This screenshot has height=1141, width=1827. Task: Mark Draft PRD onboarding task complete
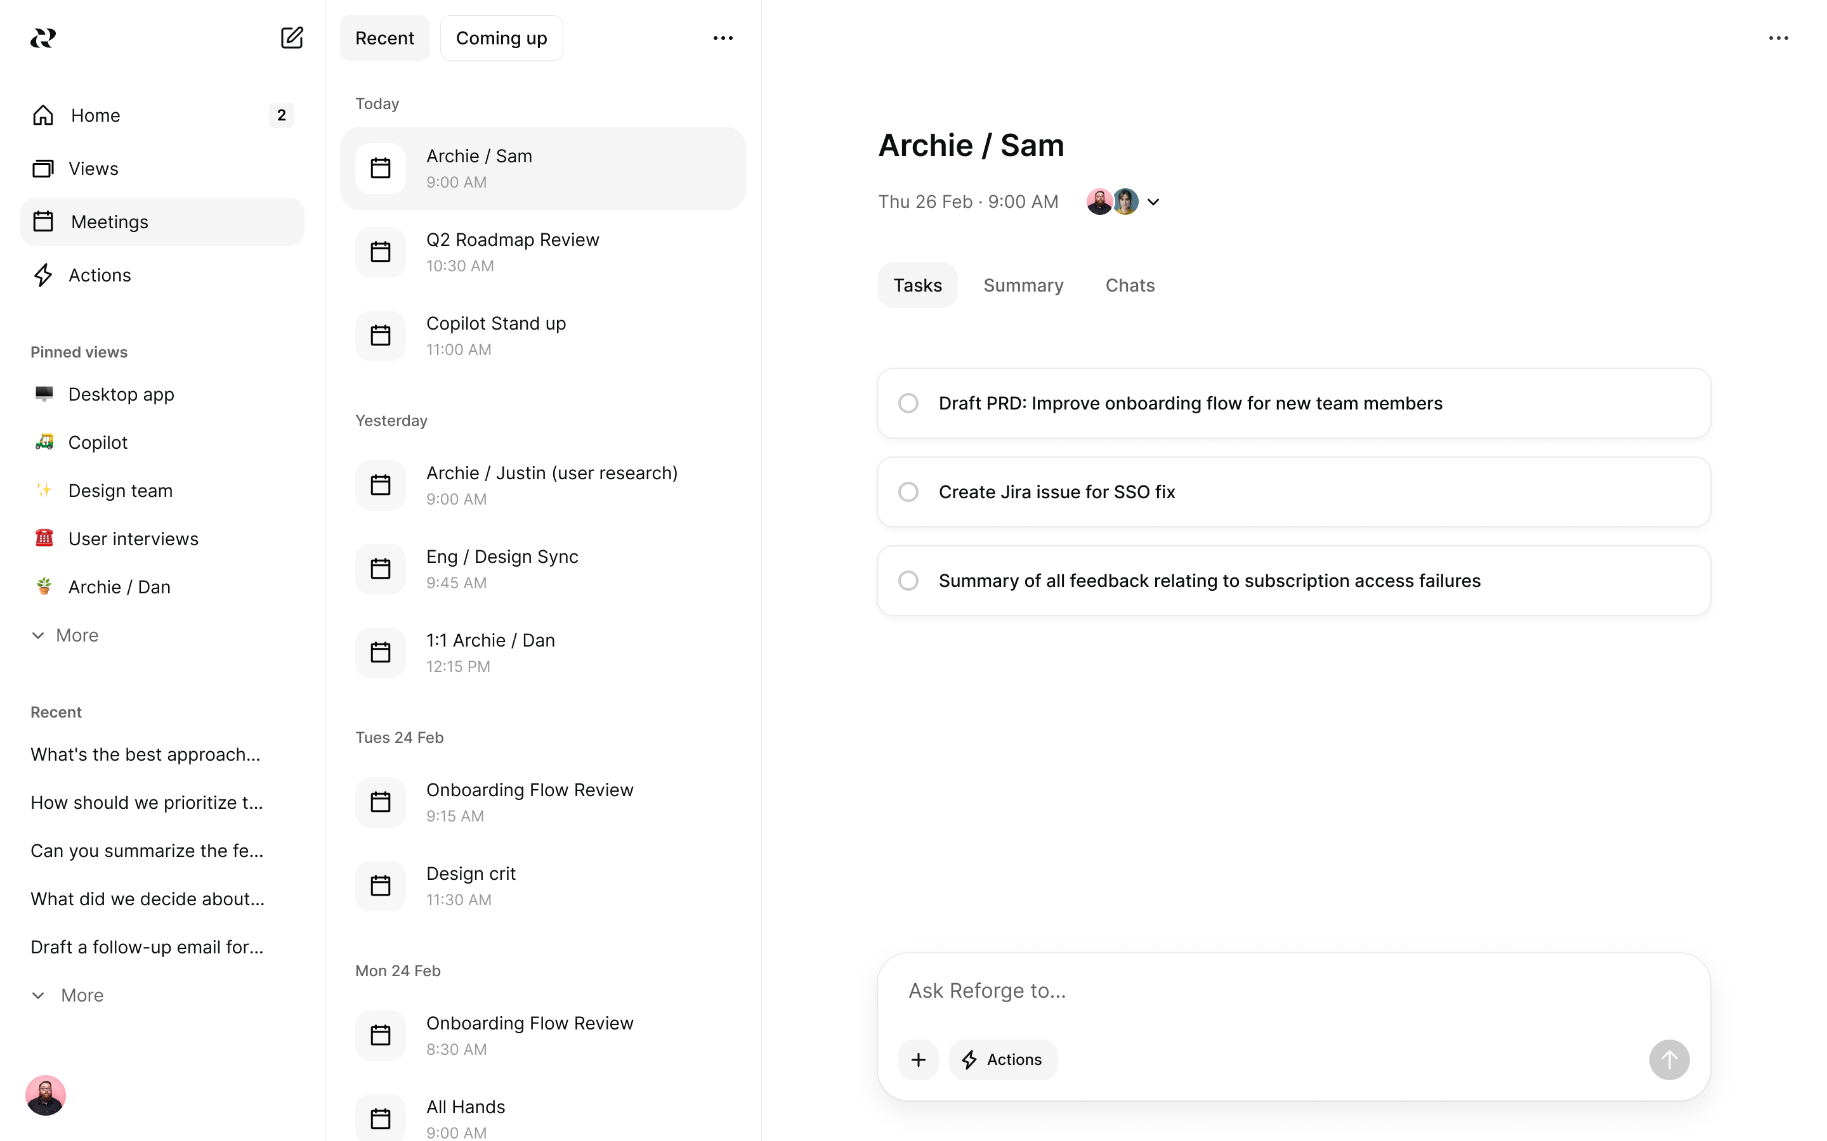[908, 403]
